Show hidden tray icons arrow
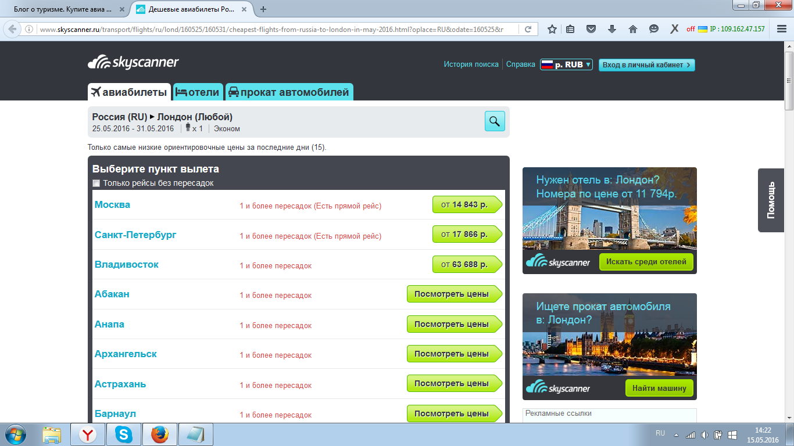794x446 pixels. click(x=676, y=434)
